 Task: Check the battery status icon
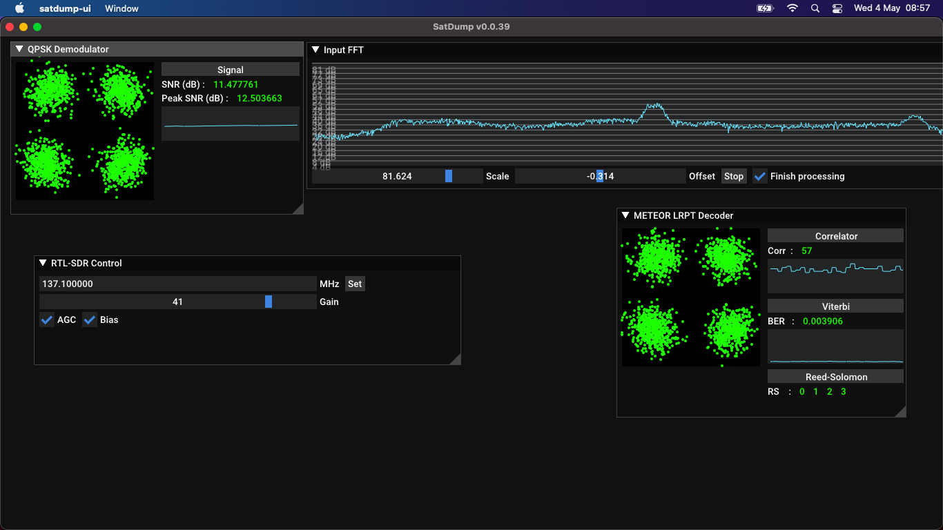766,8
